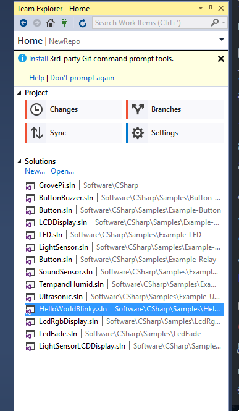239x411 pixels.
Task: Select LED.sln solution
Action: click(x=124, y=235)
